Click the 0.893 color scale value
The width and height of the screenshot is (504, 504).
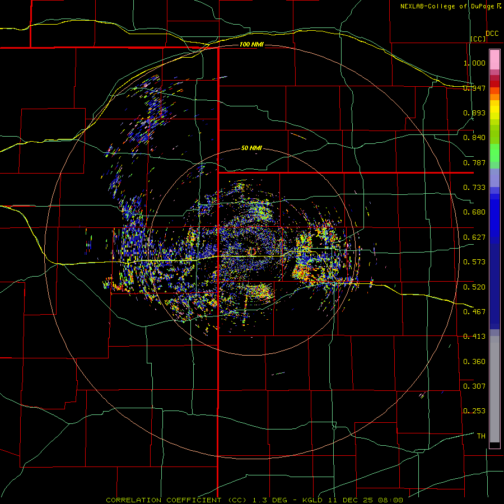(x=474, y=113)
